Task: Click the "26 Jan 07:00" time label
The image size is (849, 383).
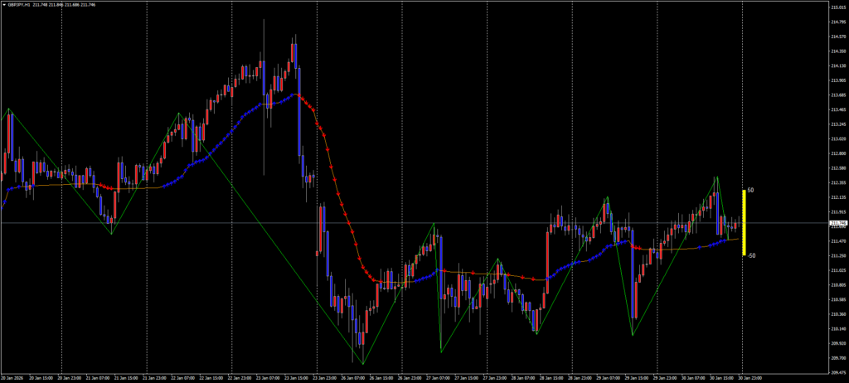Action: pos(352,377)
